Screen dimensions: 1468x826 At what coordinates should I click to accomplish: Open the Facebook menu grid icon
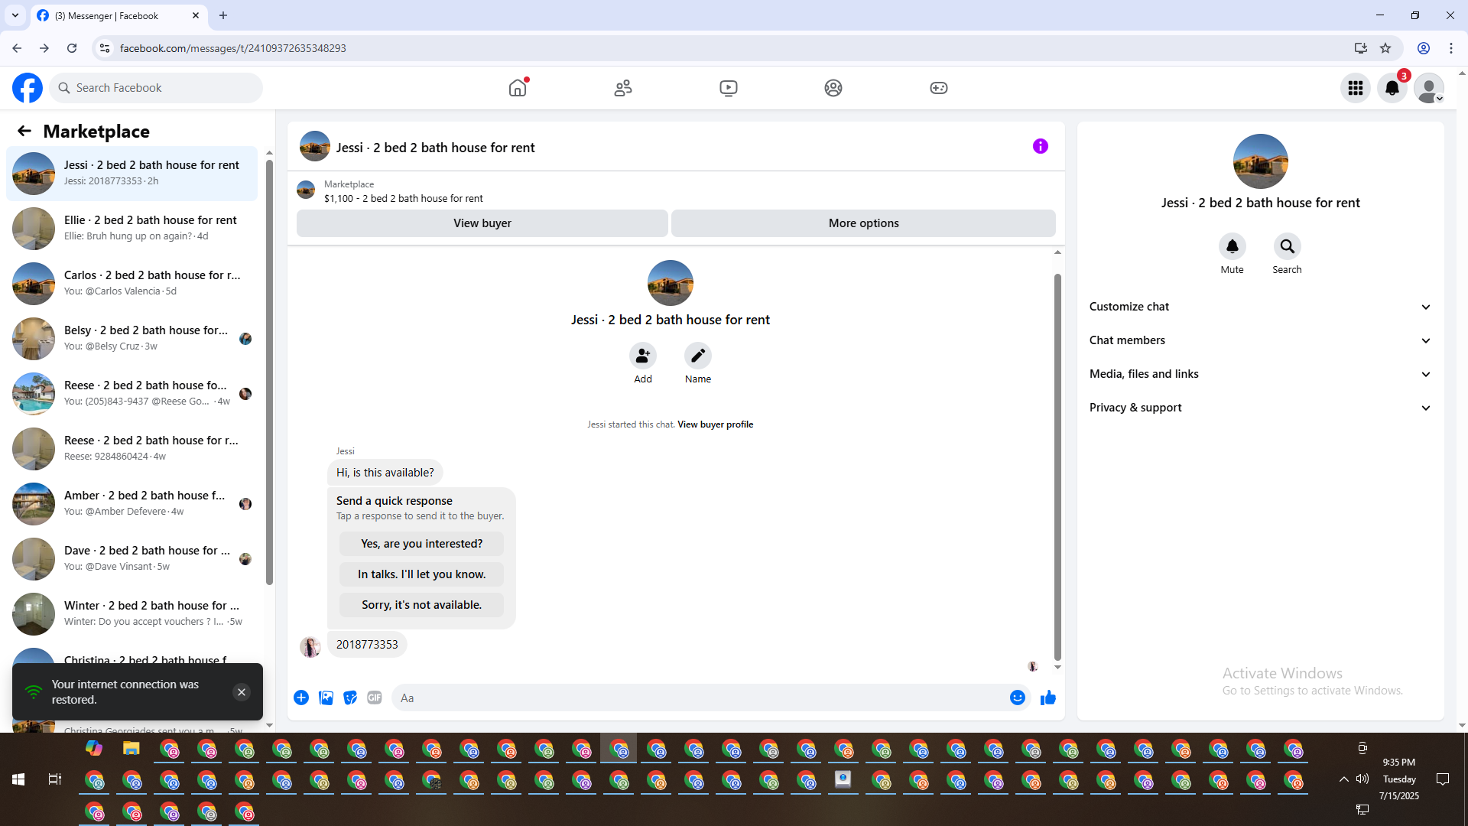(1355, 88)
